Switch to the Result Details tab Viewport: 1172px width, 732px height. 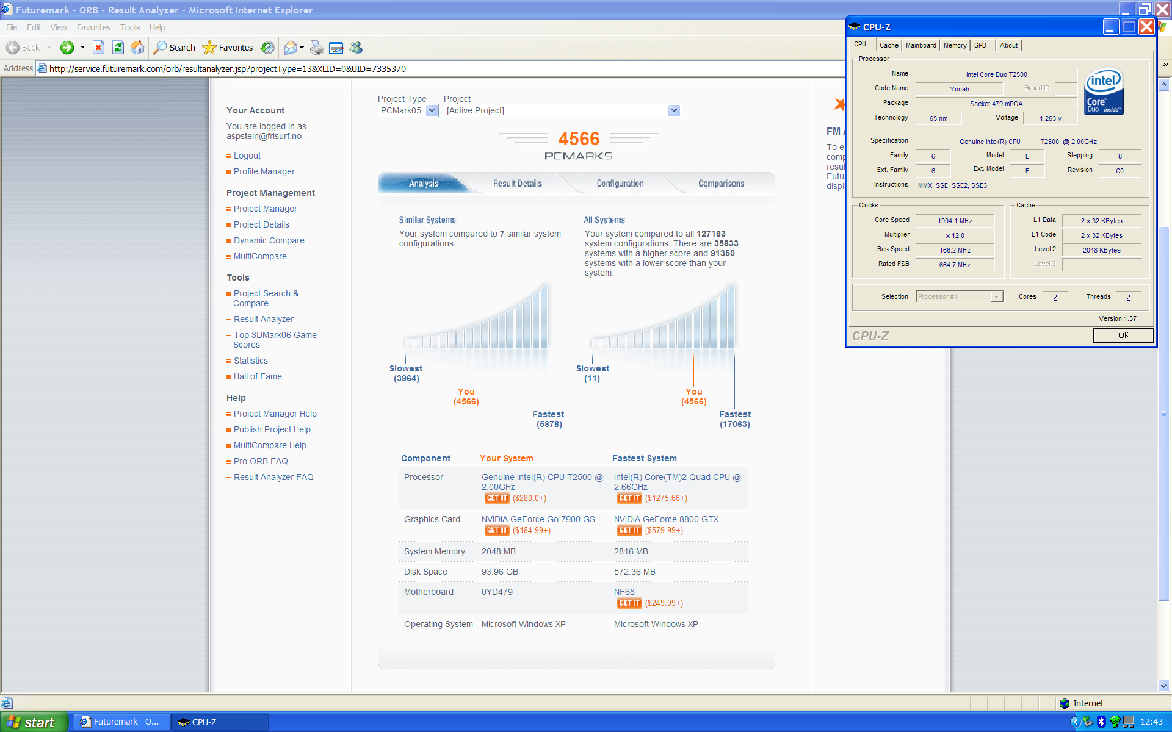(517, 183)
